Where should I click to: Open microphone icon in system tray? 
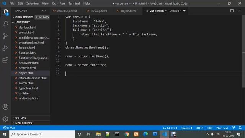[212, 134]
